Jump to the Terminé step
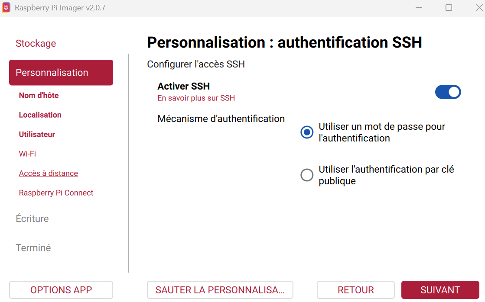This screenshot has width=485, height=302. (x=33, y=247)
